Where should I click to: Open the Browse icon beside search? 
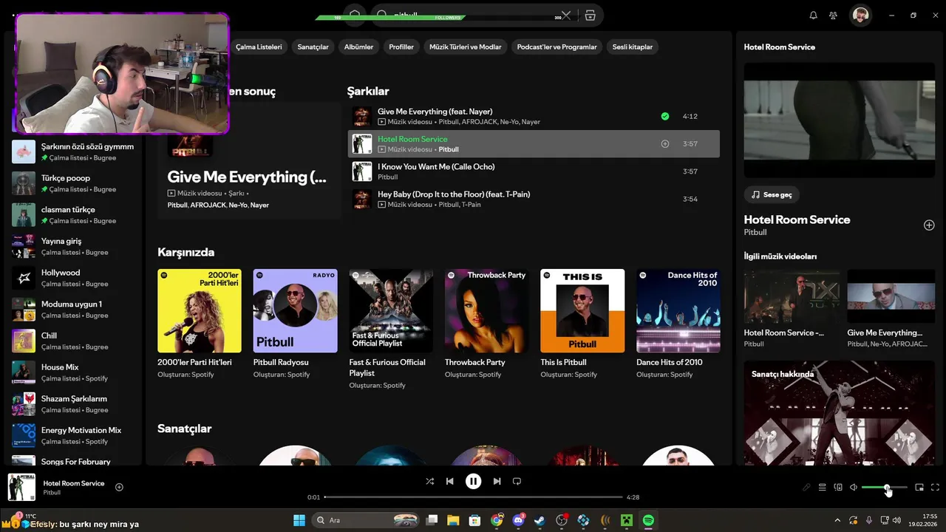pyautogui.click(x=590, y=16)
